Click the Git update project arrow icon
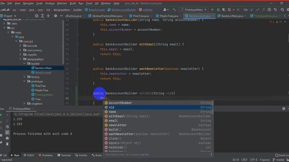 [x=252, y=10]
